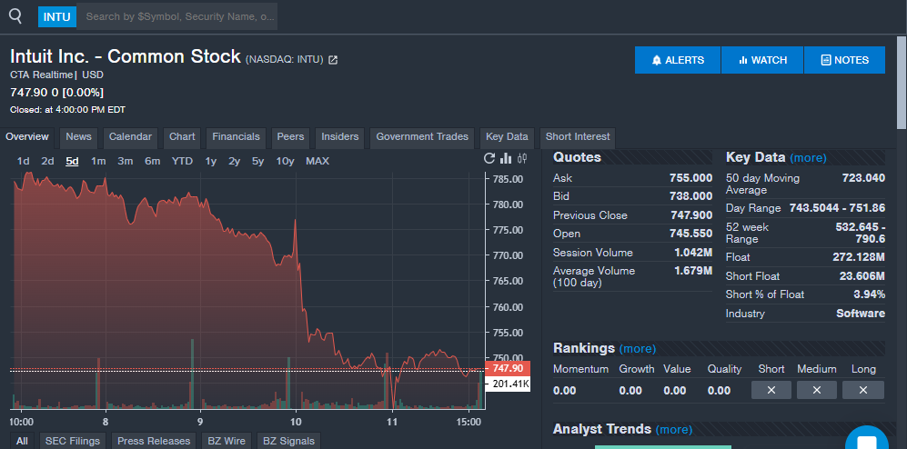Switch to the Key Data tab
This screenshot has height=449, width=907.
coord(507,137)
